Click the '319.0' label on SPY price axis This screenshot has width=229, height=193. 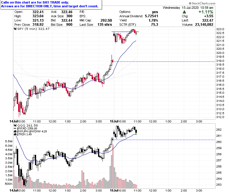(x=220, y=61)
